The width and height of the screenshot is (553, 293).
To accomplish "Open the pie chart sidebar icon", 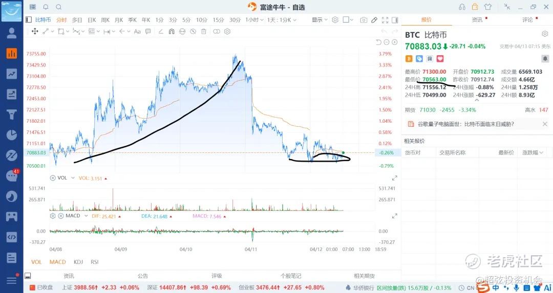I will pyautogui.click(x=12, y=135).
